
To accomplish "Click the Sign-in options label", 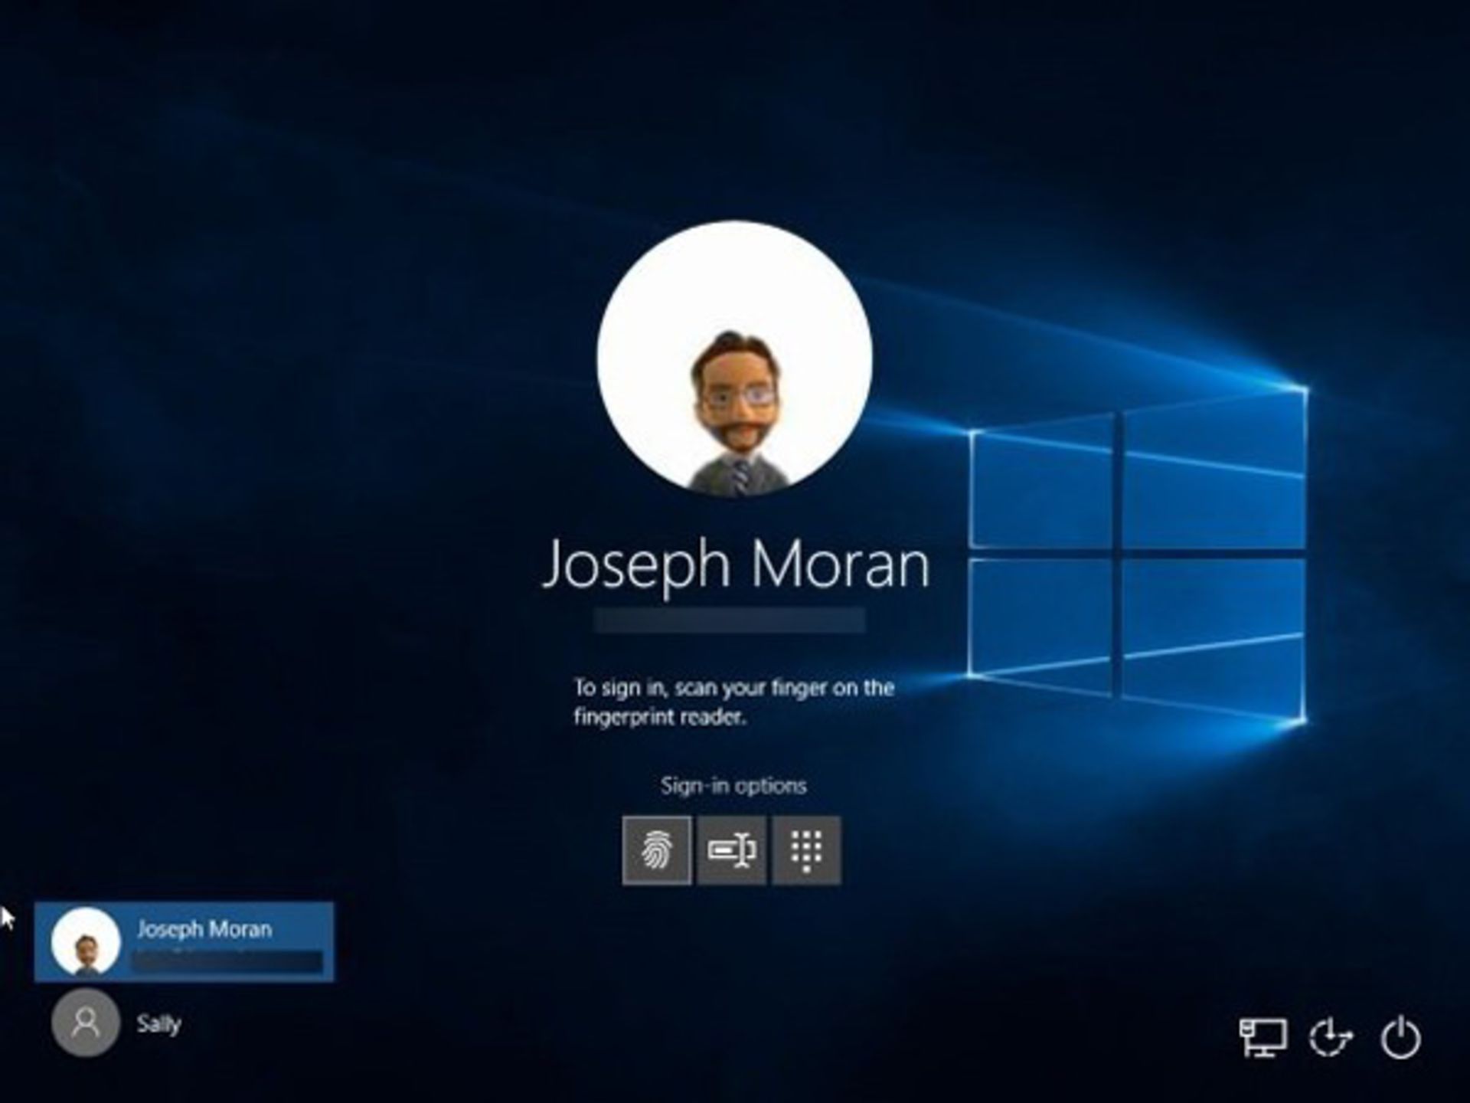I will [x=733, y=785].
